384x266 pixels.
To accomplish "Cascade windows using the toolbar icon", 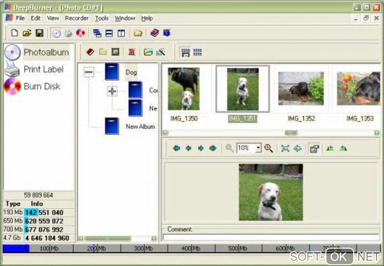I will [97, 33].
